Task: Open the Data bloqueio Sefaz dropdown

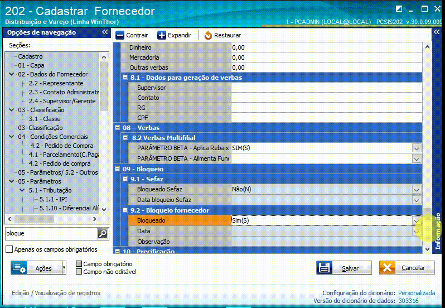Action: (417, 200)
